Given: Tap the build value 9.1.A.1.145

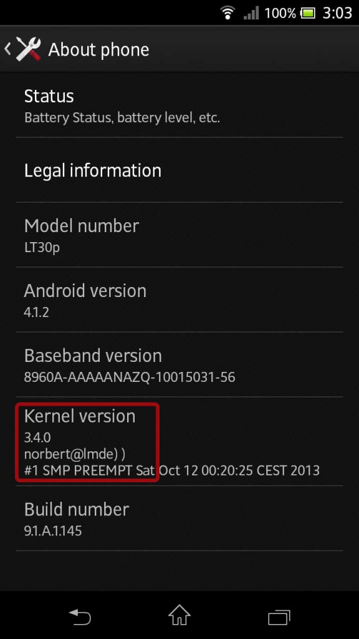Looking at the screenshot, I should [53, 530].
